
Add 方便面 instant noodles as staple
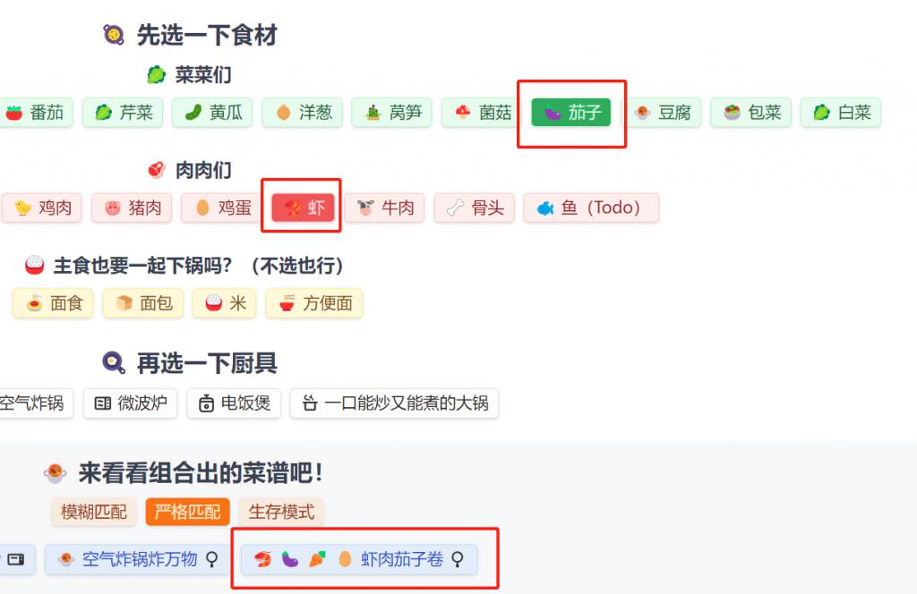pos(314,303)
